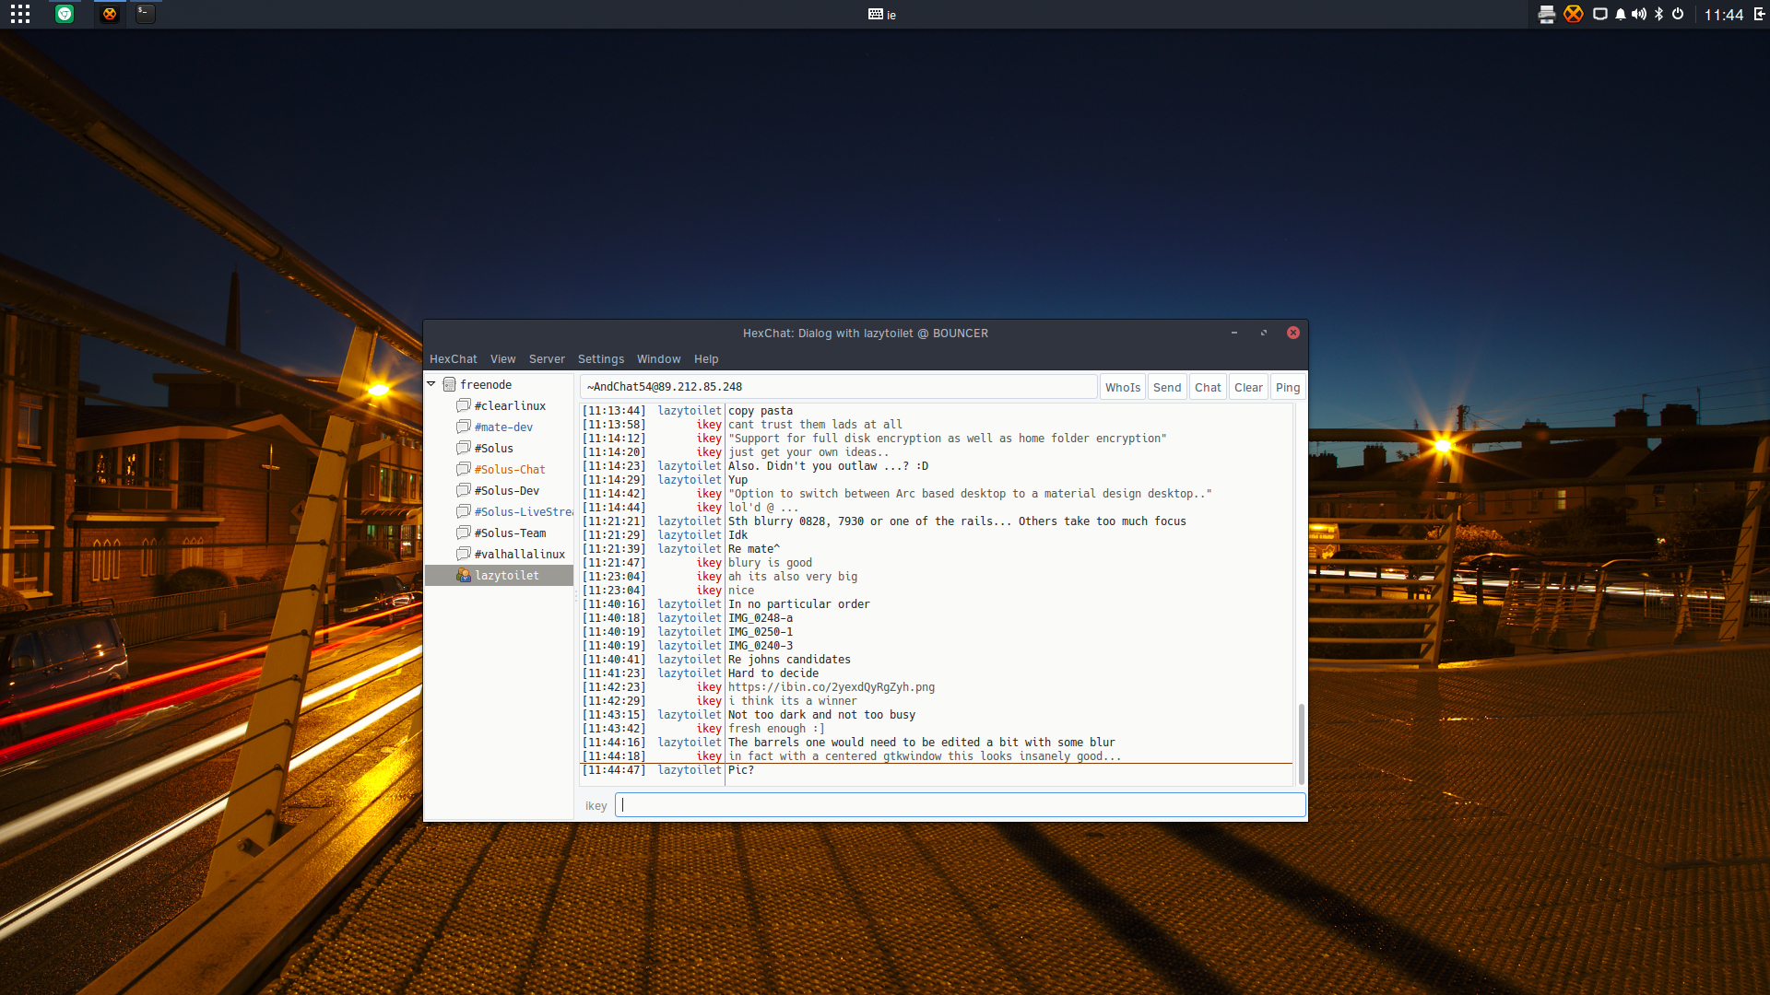Open the Help menu
The image size is (1770, 995).
706,359
